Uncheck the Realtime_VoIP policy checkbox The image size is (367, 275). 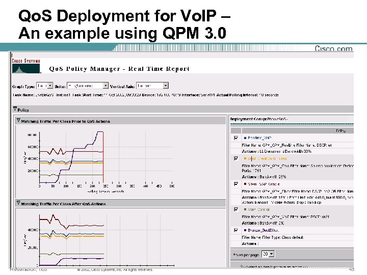pyautogui.click(x=236, y=138)
